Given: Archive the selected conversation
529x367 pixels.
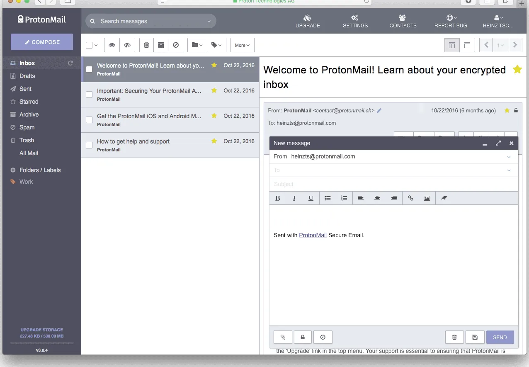Looking at the screenshot, I should [161, 45].
